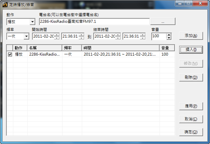Image resolution: width=210 pixels, height=144 pixels.
Task: Raise volume with up arrow
Action: coord(169,35)
